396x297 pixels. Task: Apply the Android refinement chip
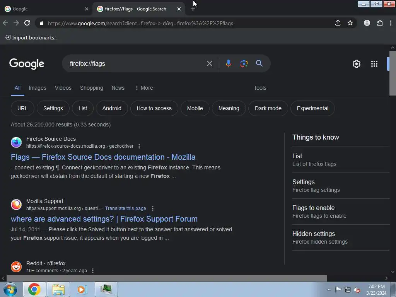coord(112,108)
